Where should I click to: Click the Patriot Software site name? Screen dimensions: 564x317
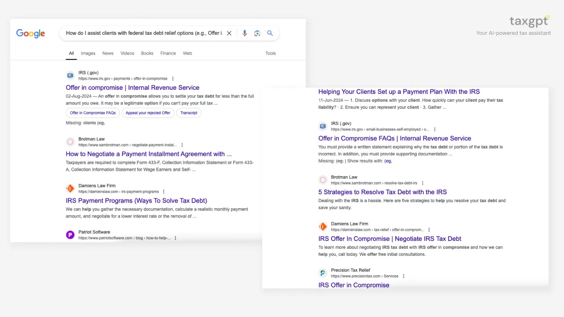(94, 232)
